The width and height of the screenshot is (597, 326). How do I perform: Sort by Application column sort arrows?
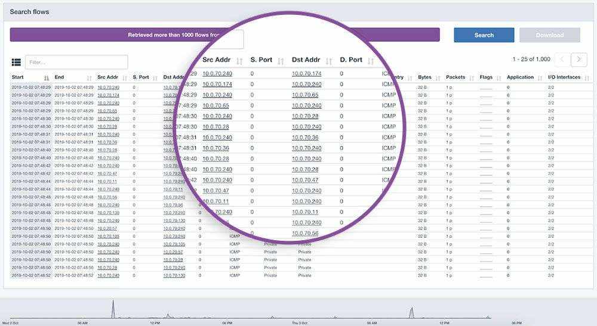click(540, 78)
